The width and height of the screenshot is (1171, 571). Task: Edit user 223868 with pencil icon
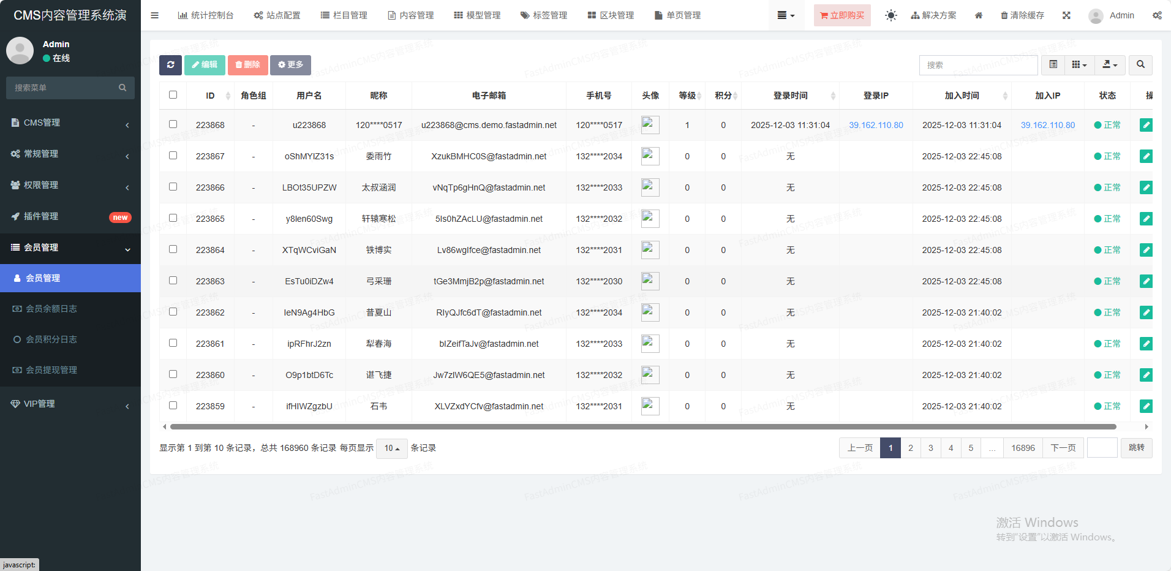1145,125
